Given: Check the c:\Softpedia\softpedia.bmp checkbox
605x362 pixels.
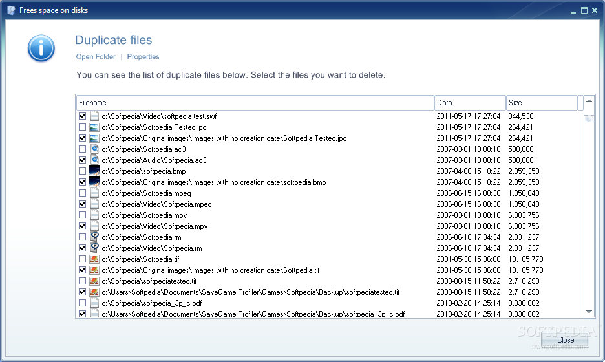Looking at the screenshot, I should click(x=82, y=171).
